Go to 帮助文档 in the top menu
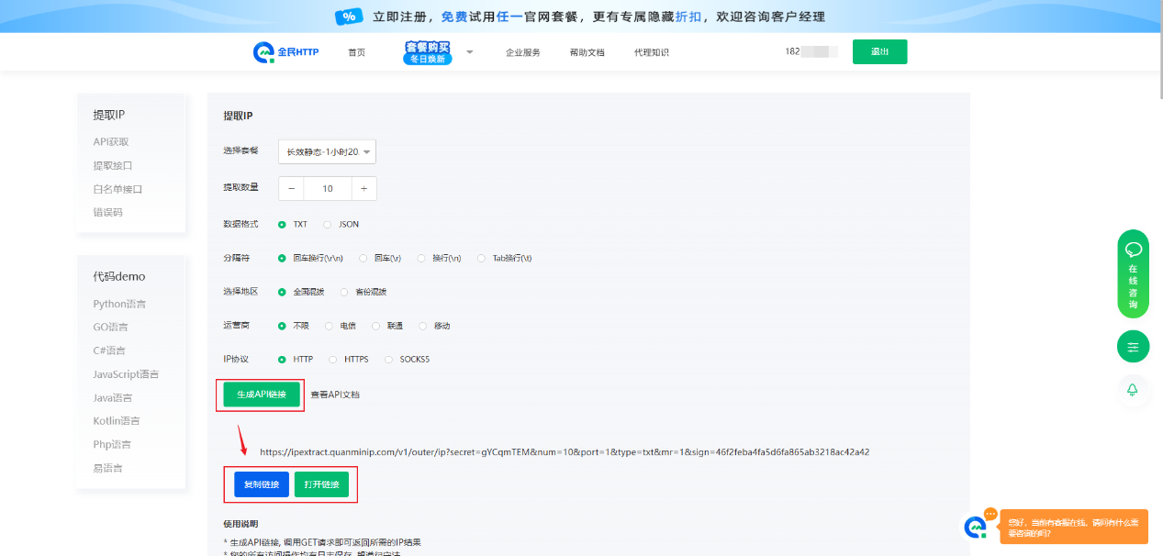 587,52
